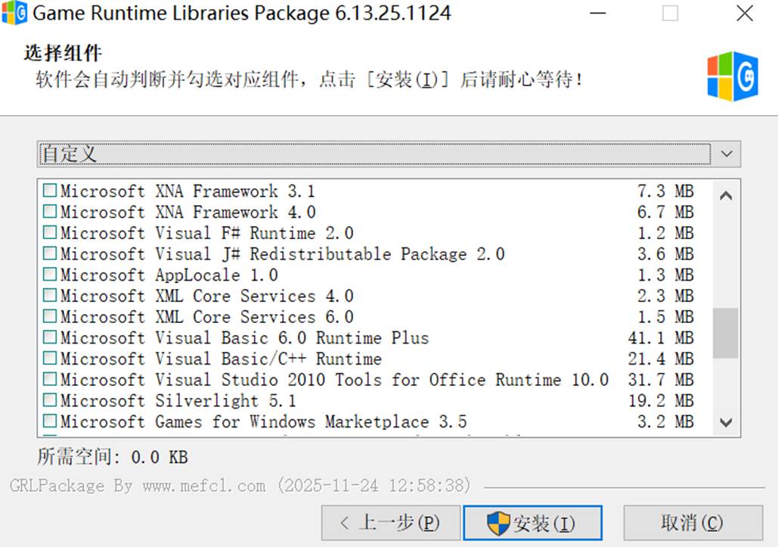Click the installer logo in title bar
The width and height of the screenshot is (778, 547).
(14, 13)
